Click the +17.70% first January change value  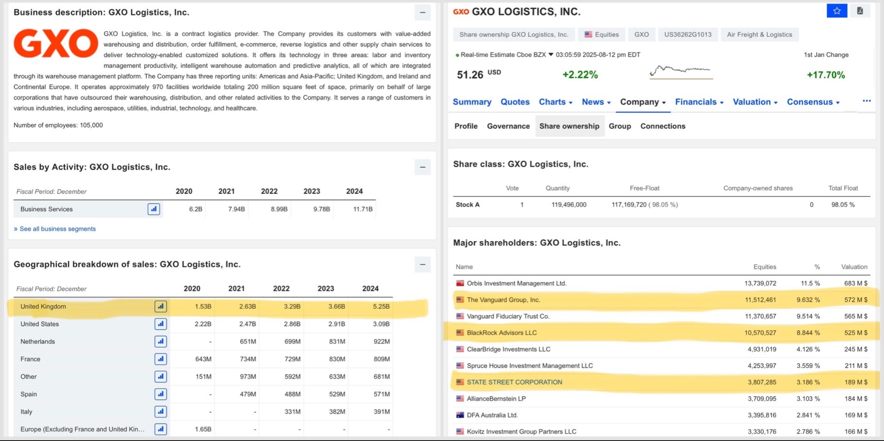826,75
